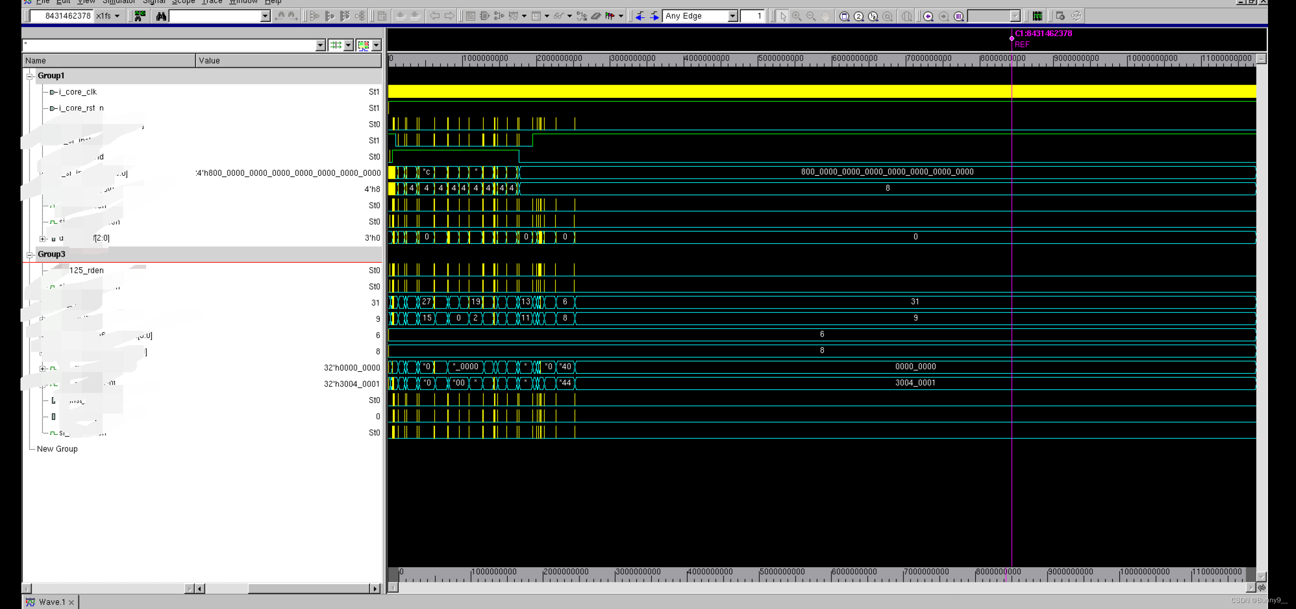Image resolution: width=1296 pixels, height=609 pixels.
Task: Jump to previous edge with blue arrow
Action: click(640, 16)
